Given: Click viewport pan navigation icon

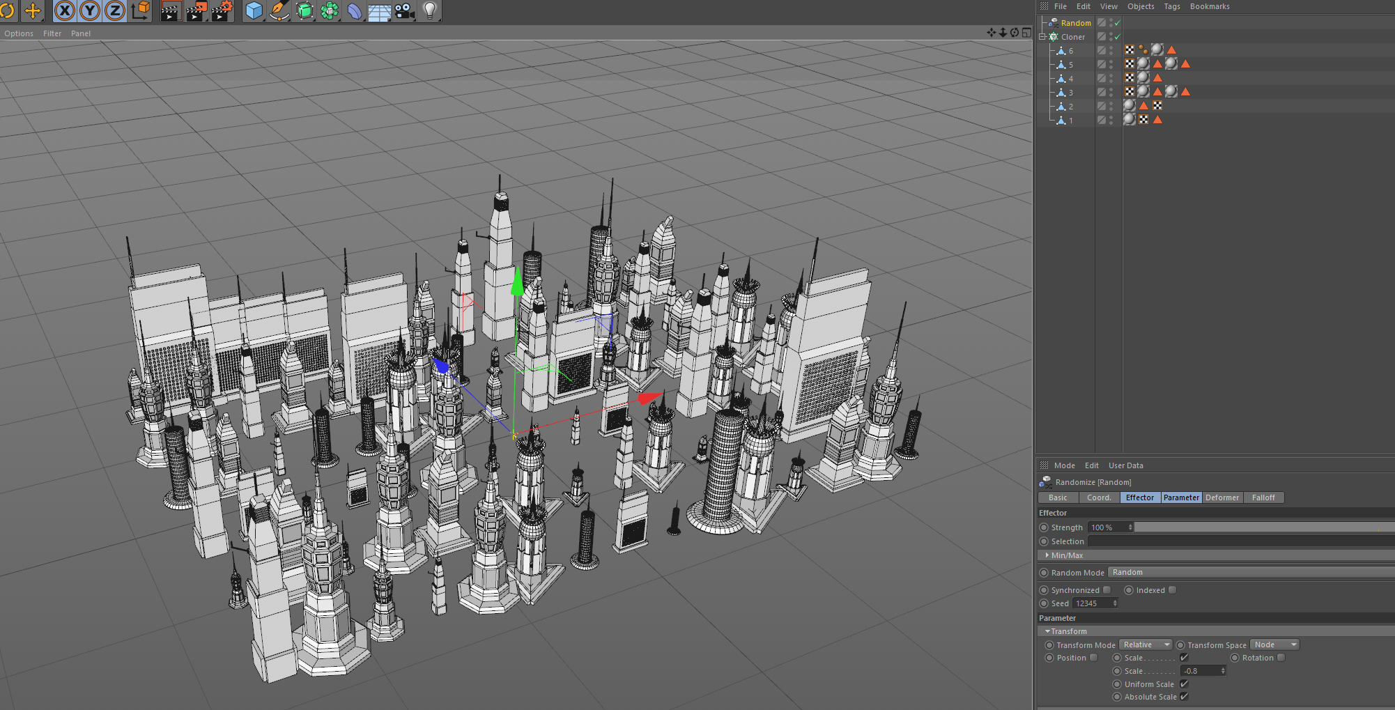Looking at the screenshot, I should pos(992,33).
